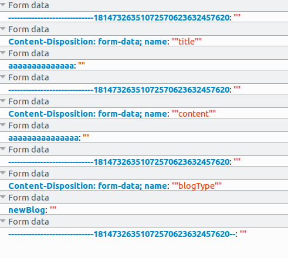288x258 pixels.
Task: Collapse Form data section containing name "content"
Action: [3, 101]
